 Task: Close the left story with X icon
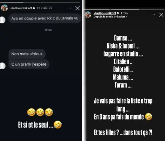77,8
